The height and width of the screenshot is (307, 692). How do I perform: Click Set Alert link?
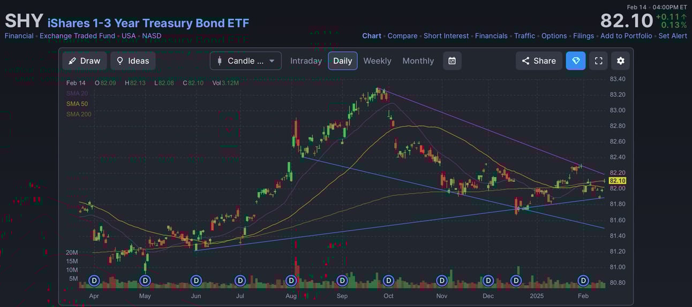click(x=673, y=36)
